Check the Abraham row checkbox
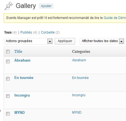Image resolution: width=126 pixels, height=121 pixels. 8,61
